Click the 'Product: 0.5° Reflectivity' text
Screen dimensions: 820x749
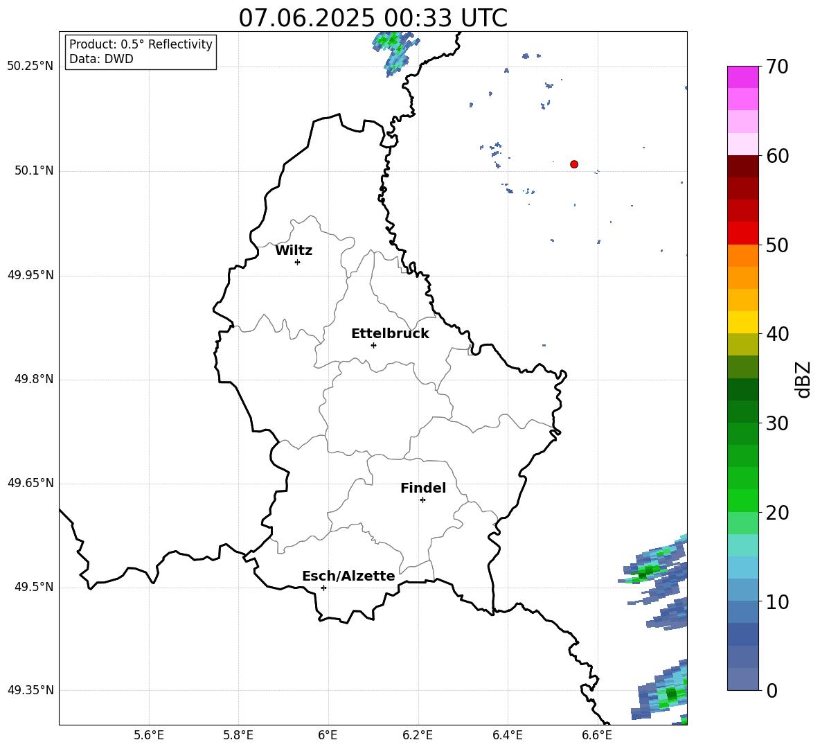[141, 44]
